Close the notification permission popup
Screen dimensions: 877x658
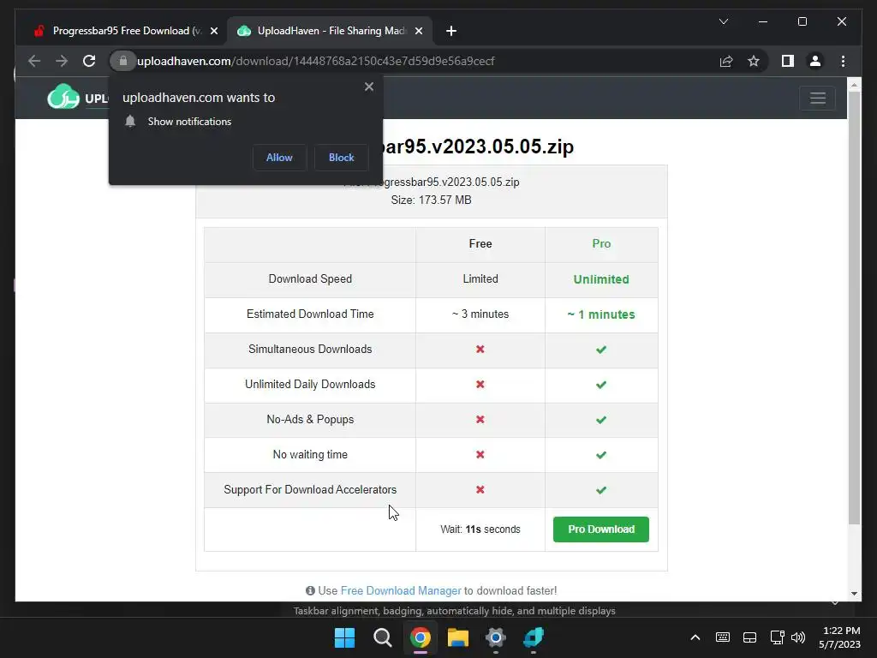click(368, 87)
